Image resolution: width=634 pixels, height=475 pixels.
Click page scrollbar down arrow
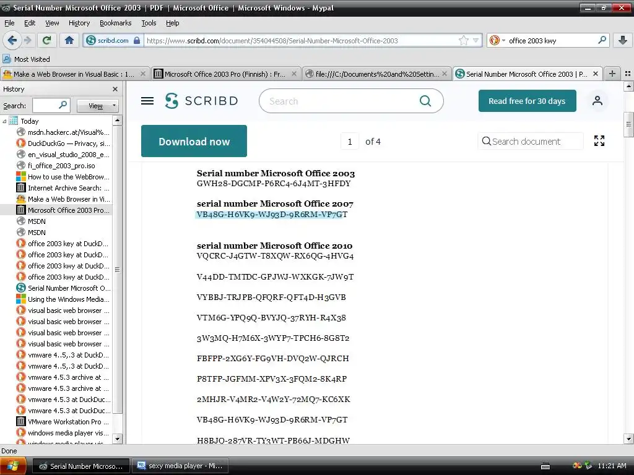click(628, 439)
